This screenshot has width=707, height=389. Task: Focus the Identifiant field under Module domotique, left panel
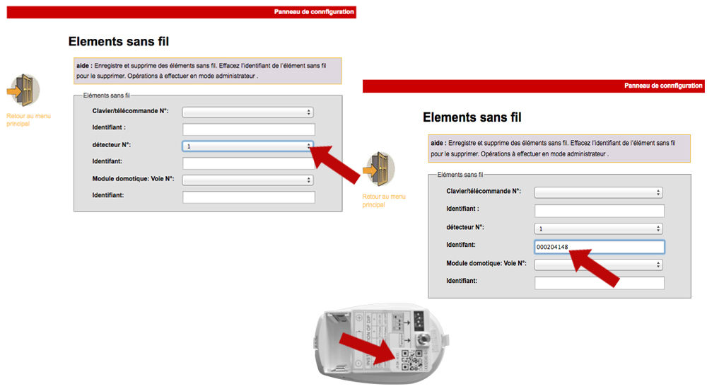(248, 197)
